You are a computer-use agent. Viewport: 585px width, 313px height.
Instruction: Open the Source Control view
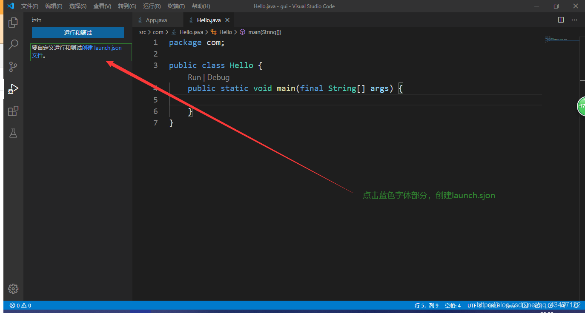pyautogui.click(x=13, y=67)
